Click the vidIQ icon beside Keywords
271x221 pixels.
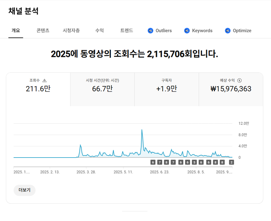pyautogui.click(x=187, y=31)
